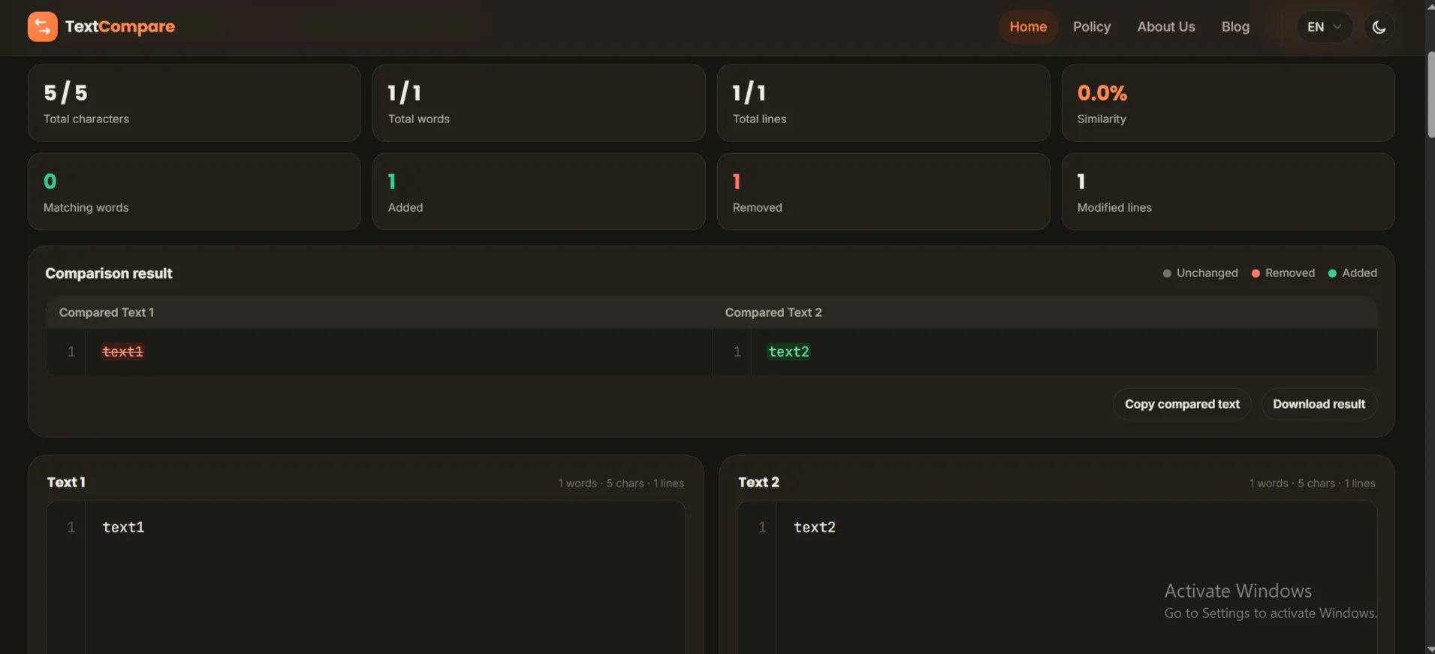Click line number 1 in Text 2 editor

click(x=762, y=527)
